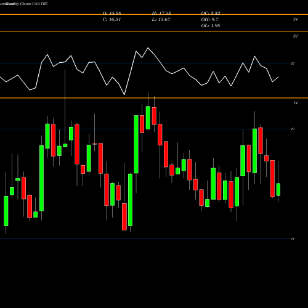Click the close price value C: 16.51
This screenshot has width=308, height=308.
pyautogui.click(x=111, y=20)
